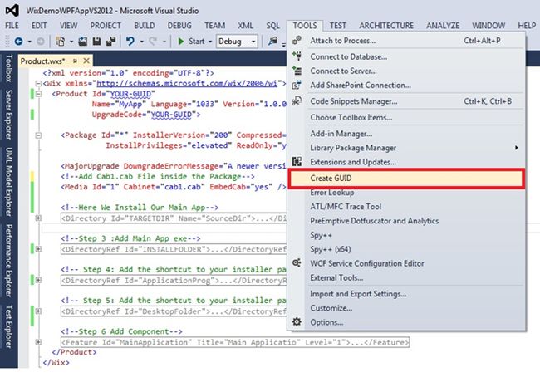Viewport: 540px width, 387px height.
Task: Follow the schemas.microsoft.com wix namespace link
Action: (187, 83)
